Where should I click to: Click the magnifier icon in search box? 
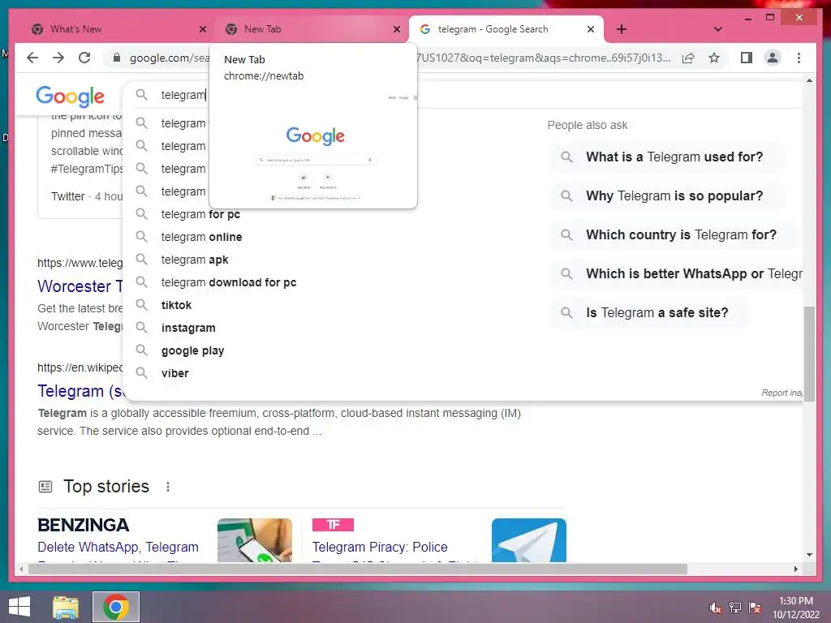pos(141,95)
